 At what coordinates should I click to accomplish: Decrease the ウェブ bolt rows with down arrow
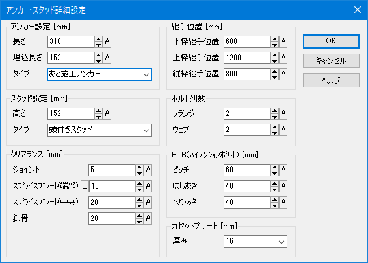pyautogui.click(x=274, y=133)
